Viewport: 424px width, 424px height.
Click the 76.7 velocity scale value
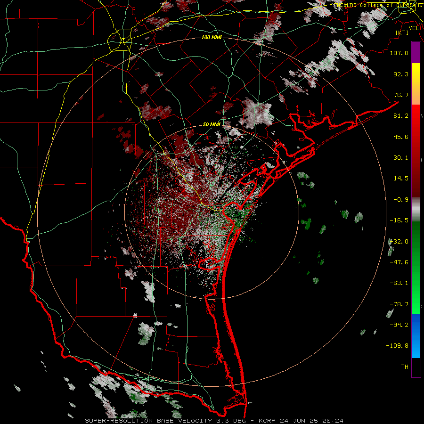coord(401,95)
